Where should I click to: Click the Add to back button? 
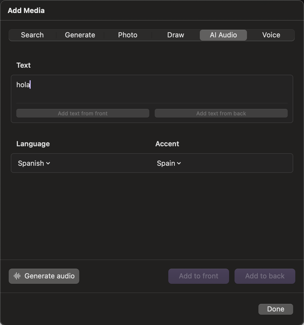[265, 276]
